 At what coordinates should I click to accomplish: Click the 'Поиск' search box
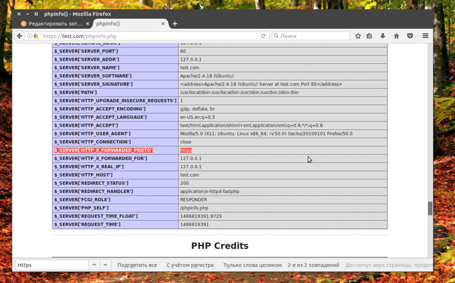[313, 36]
